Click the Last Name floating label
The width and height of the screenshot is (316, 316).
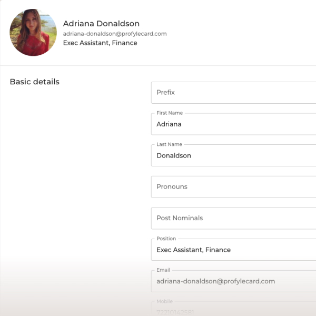coord(169,144)
